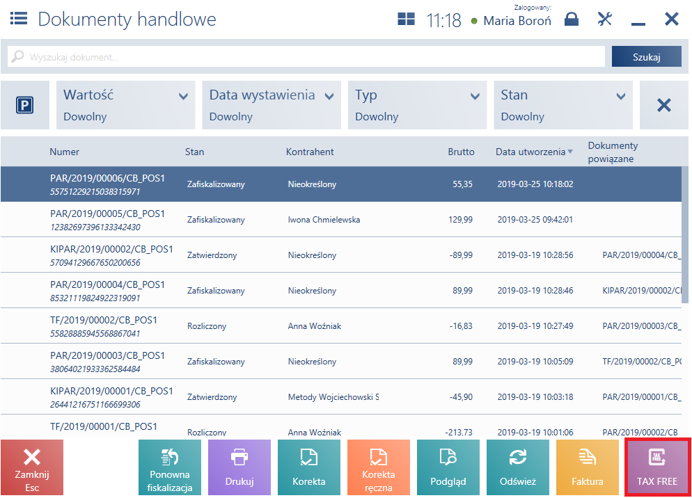Open the wrench and screwdriver settings icon
The height and width of the screenshot is (498, 692).
[x=604, y=19]
